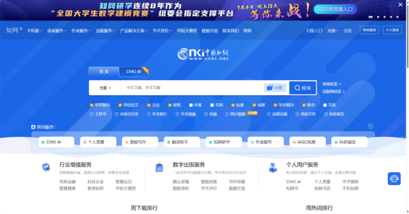
Task: Open the 智能写作 service tile
Action: coord(140,142)
